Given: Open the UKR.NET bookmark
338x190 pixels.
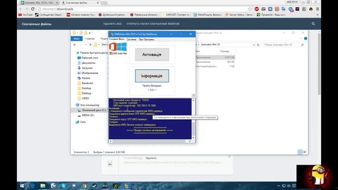Looking at the screenshot, I should coord(176,15).
